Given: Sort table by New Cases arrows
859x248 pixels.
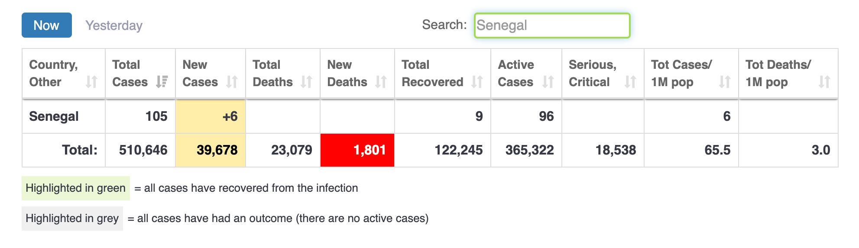Looking at the screenshot, I should (232, 82).
